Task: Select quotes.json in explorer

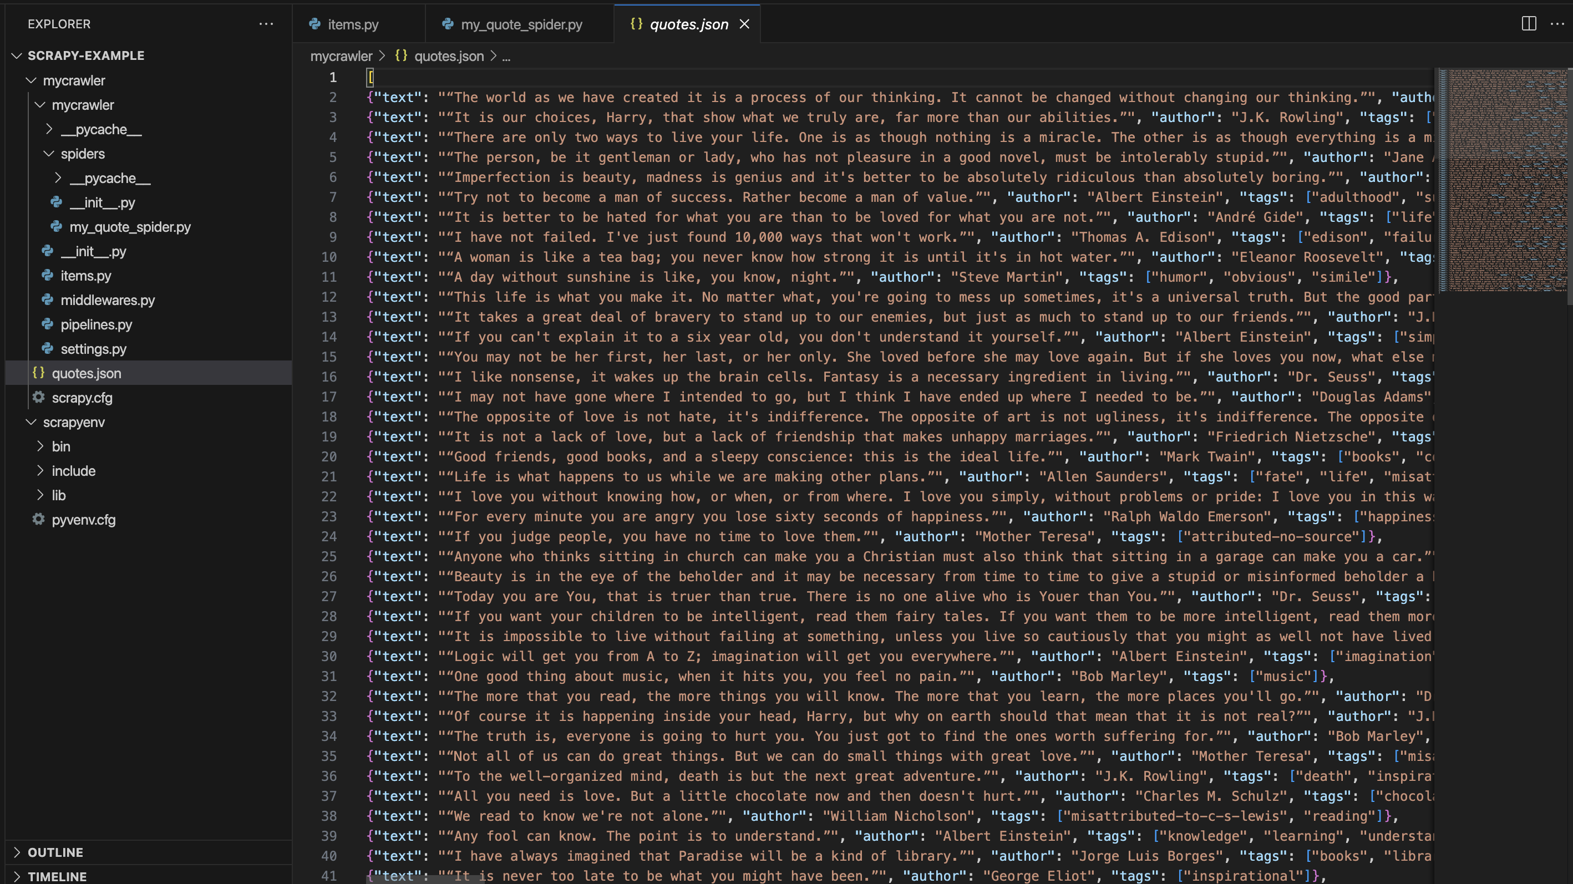Action: [x=149, y=373]
